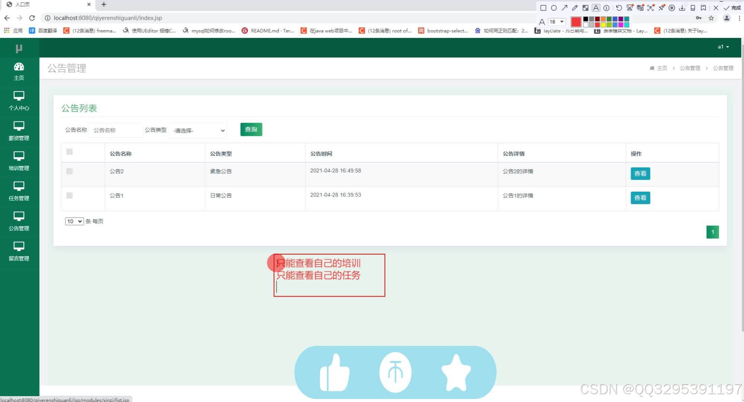Image resolution: width=744 pixels, height=402 pixels.
Task: Select the mosaic blur tool
Action: coord(585,8)
